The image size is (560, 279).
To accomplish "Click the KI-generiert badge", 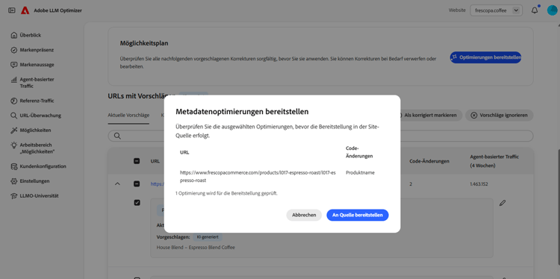I will click(208, 237).
